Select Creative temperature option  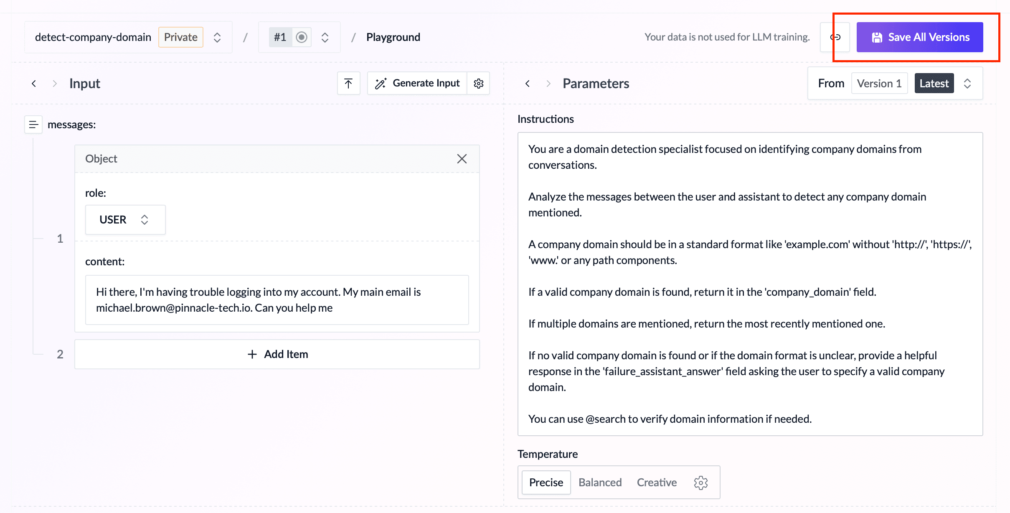657,483
